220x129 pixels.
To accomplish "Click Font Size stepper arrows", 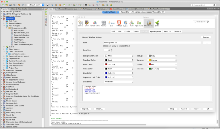I will 111,50.
